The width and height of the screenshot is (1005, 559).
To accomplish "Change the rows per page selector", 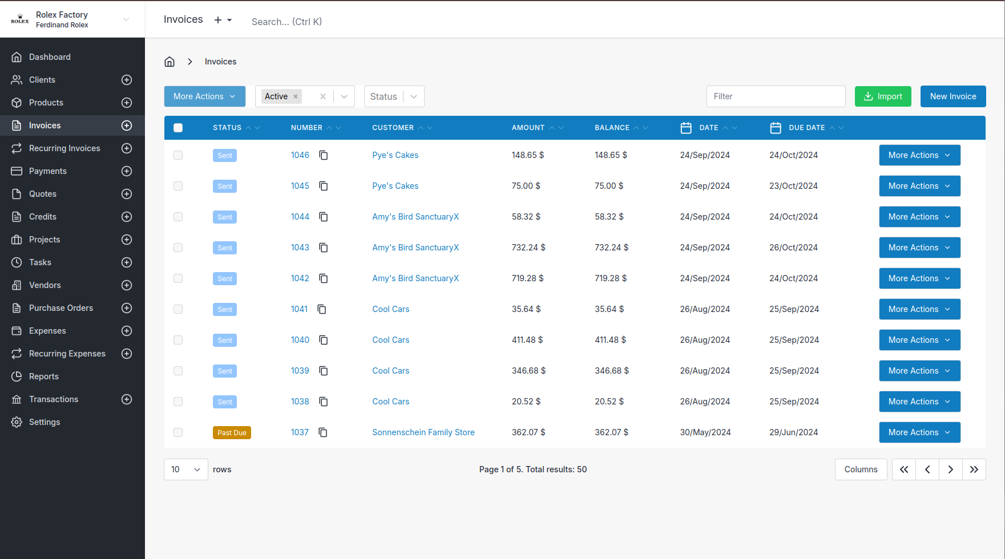I will point(186,469).
